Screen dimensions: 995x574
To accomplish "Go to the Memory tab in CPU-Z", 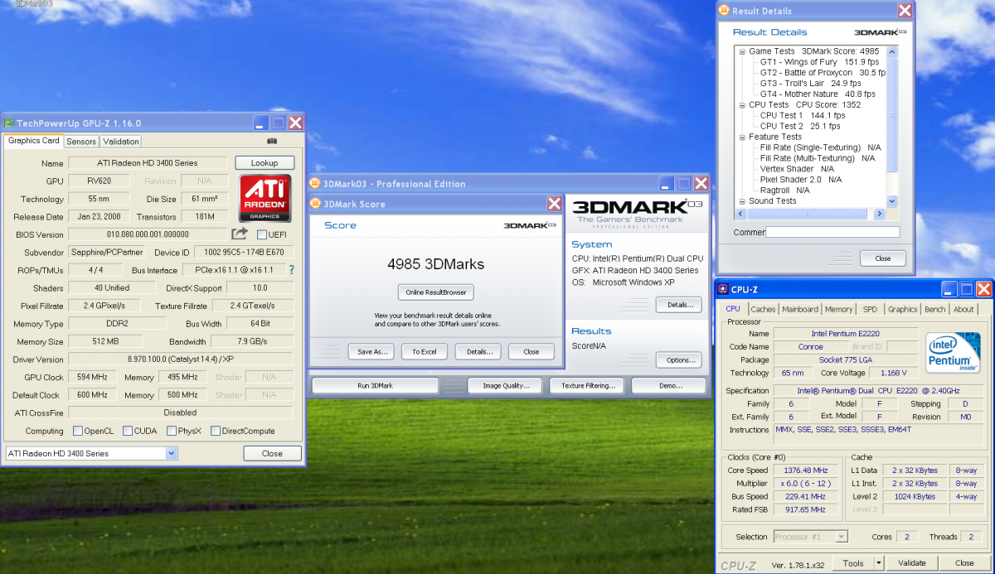I will tap(838, 309).
